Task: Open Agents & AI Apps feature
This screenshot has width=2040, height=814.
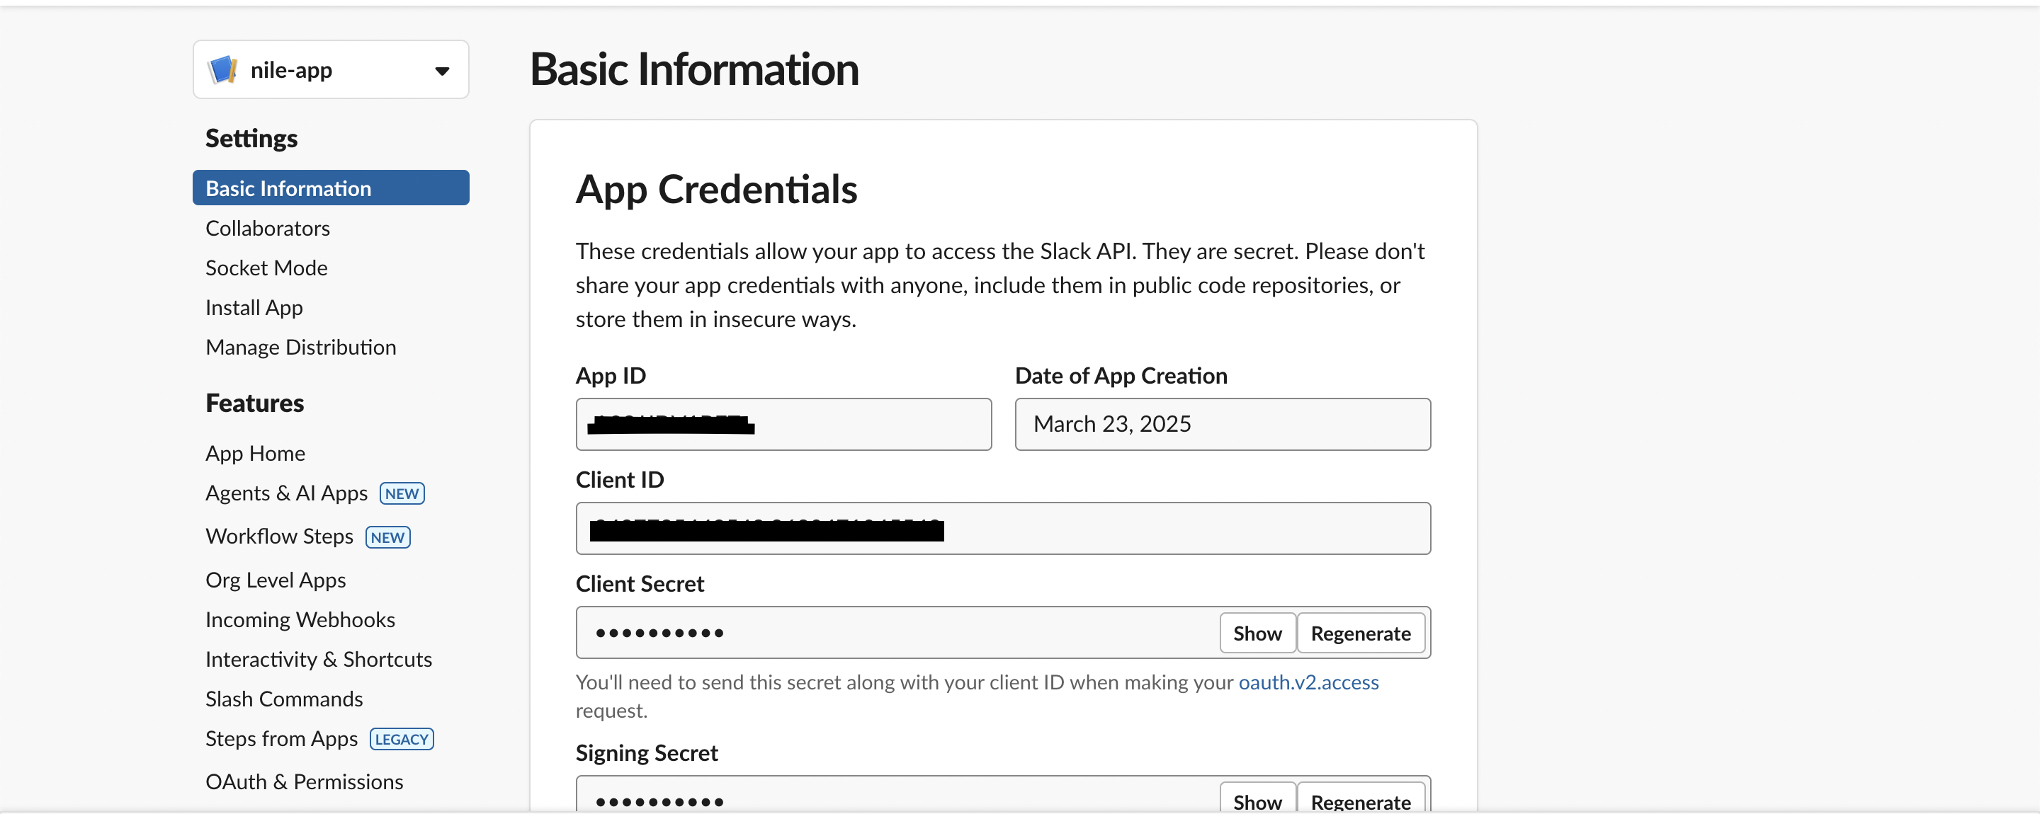Action: 286,493
